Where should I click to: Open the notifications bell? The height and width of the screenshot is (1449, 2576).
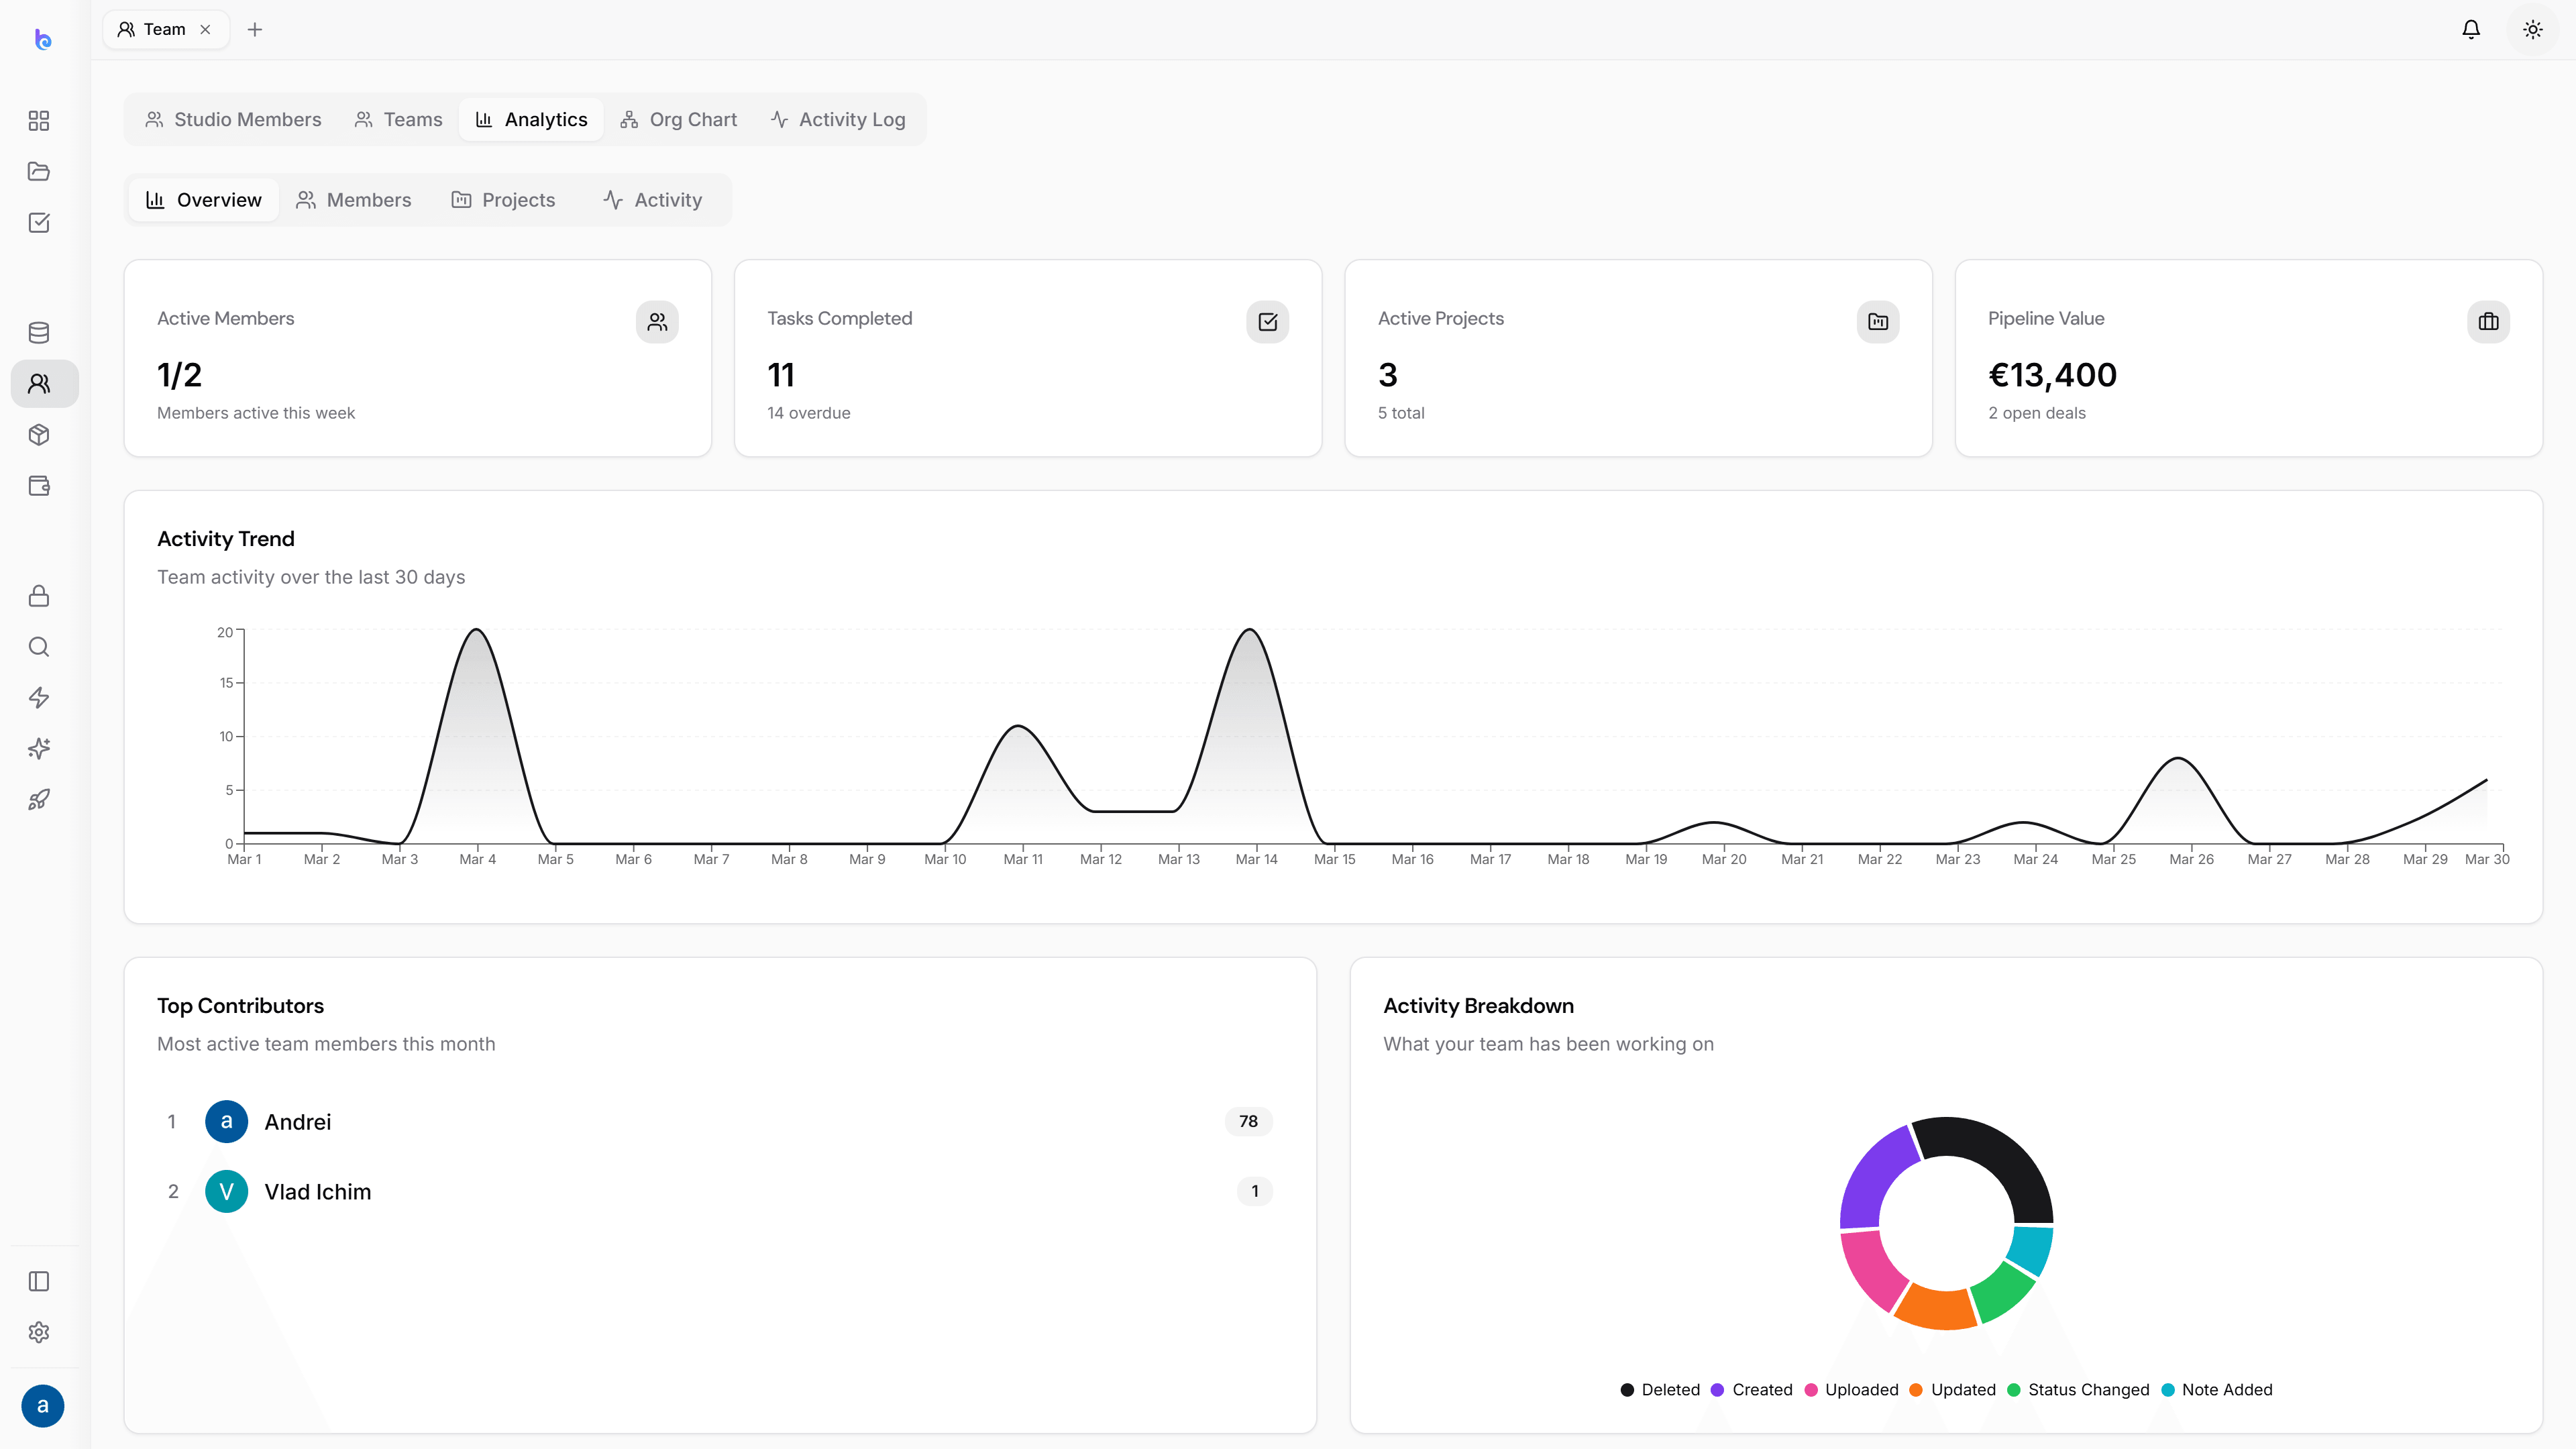coord(2471,29)
